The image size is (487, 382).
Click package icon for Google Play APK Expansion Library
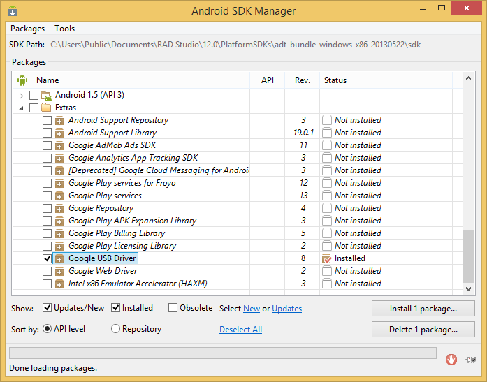(59, 221)
